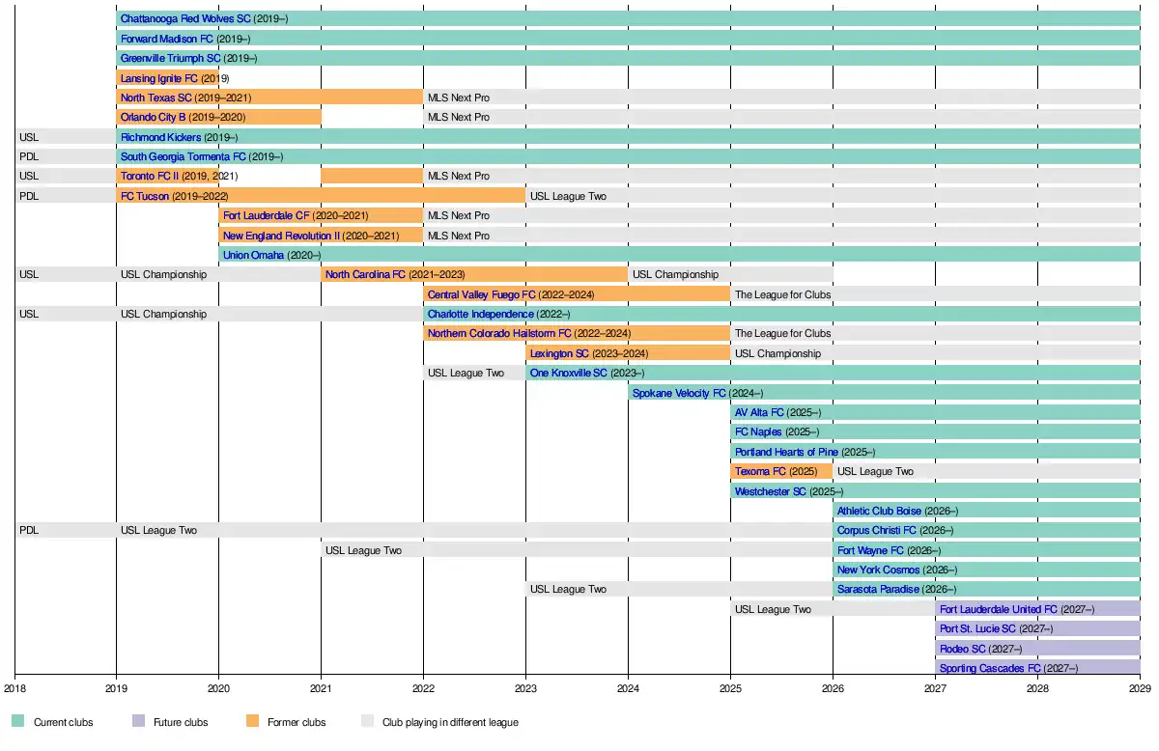Open the Sporting Cascades FC link

coord(990,668)
